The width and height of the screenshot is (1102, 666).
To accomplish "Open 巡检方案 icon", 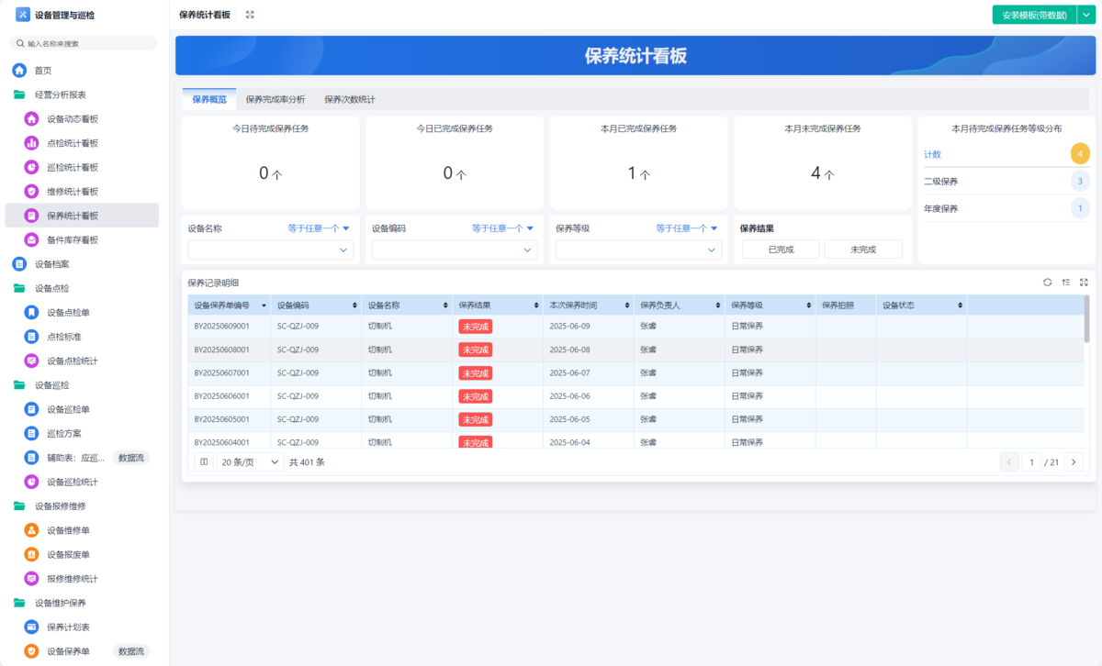I will pyautogui.click(x=31, y=433).
